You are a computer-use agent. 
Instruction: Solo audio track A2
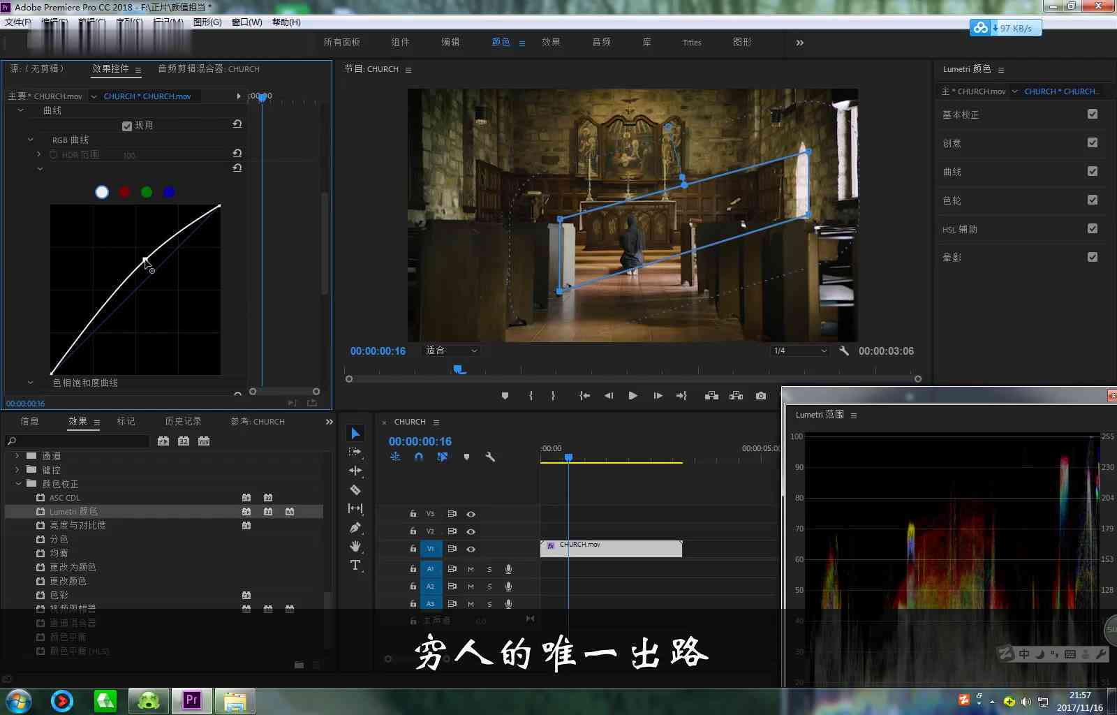click(x=489, y=587)
